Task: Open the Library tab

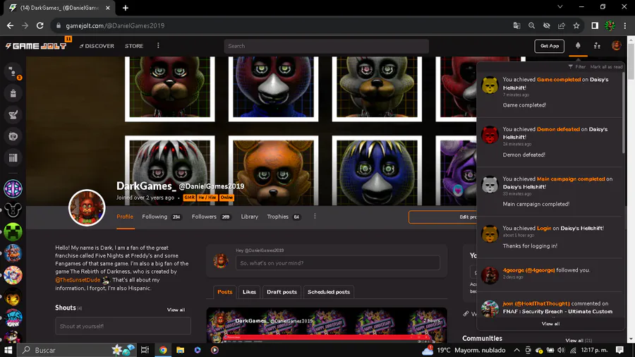Action: pyautogui.click(x=250, y=217)
